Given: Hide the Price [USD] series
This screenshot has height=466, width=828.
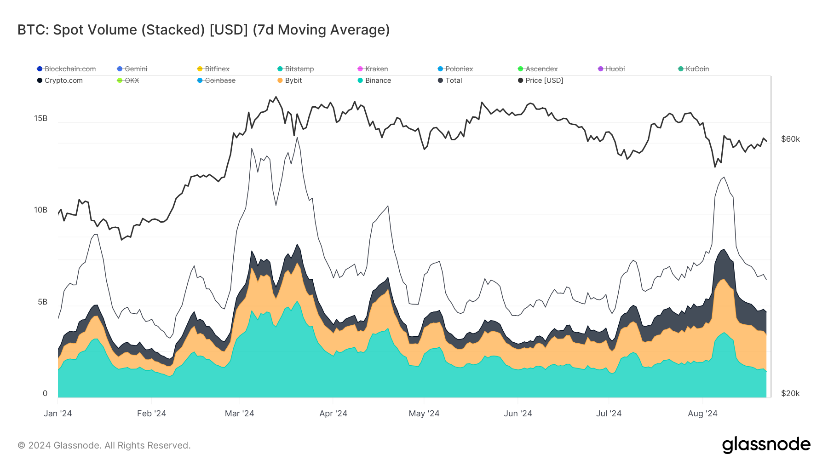Looking at the screenshot, I should 540,81.
